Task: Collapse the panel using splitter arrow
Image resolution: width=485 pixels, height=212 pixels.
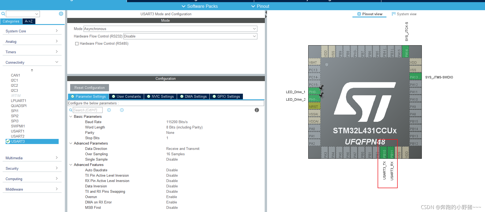Action: [266, 12]
